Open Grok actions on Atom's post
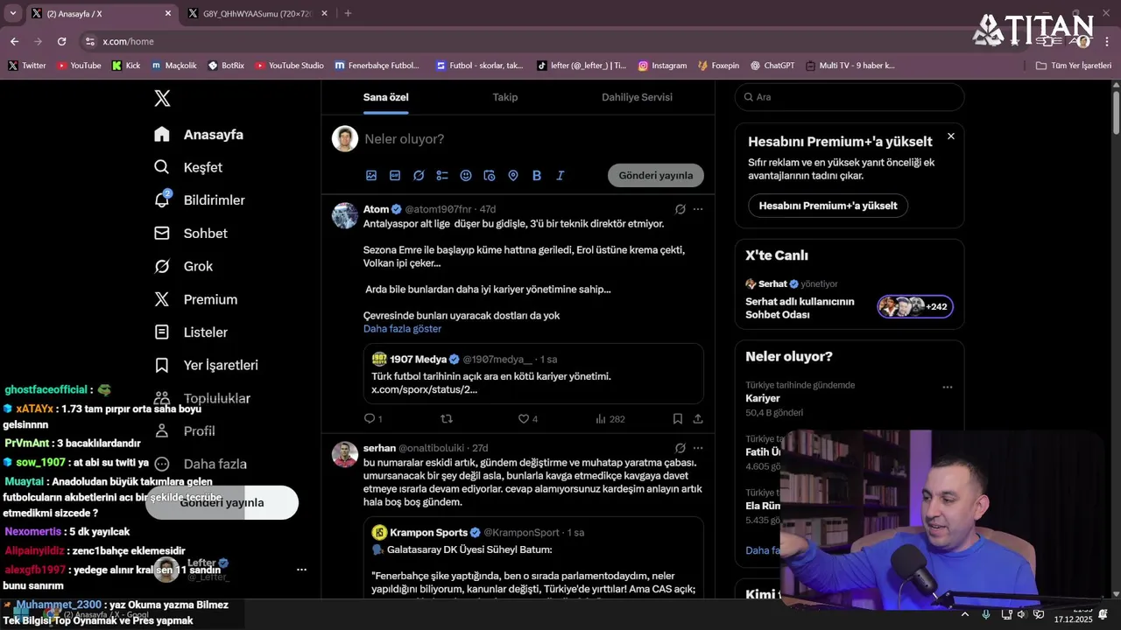Screen dimensions: 1121x630 click(680, 209)
